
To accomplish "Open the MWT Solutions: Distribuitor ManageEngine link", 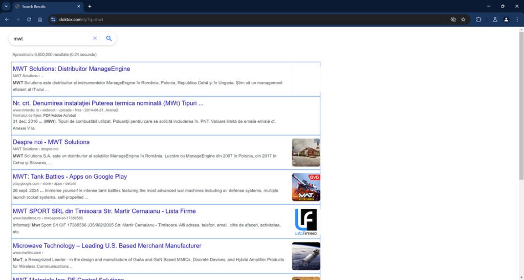I will [71, 69].
